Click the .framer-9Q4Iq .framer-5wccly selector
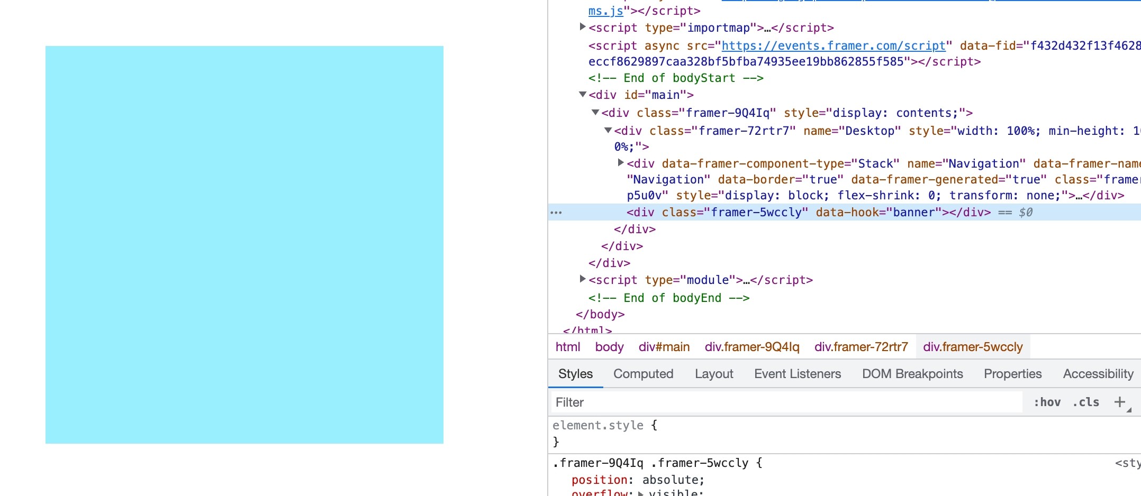The height and width of the screenshot is (496, 1141). click(x=650, y=463)
